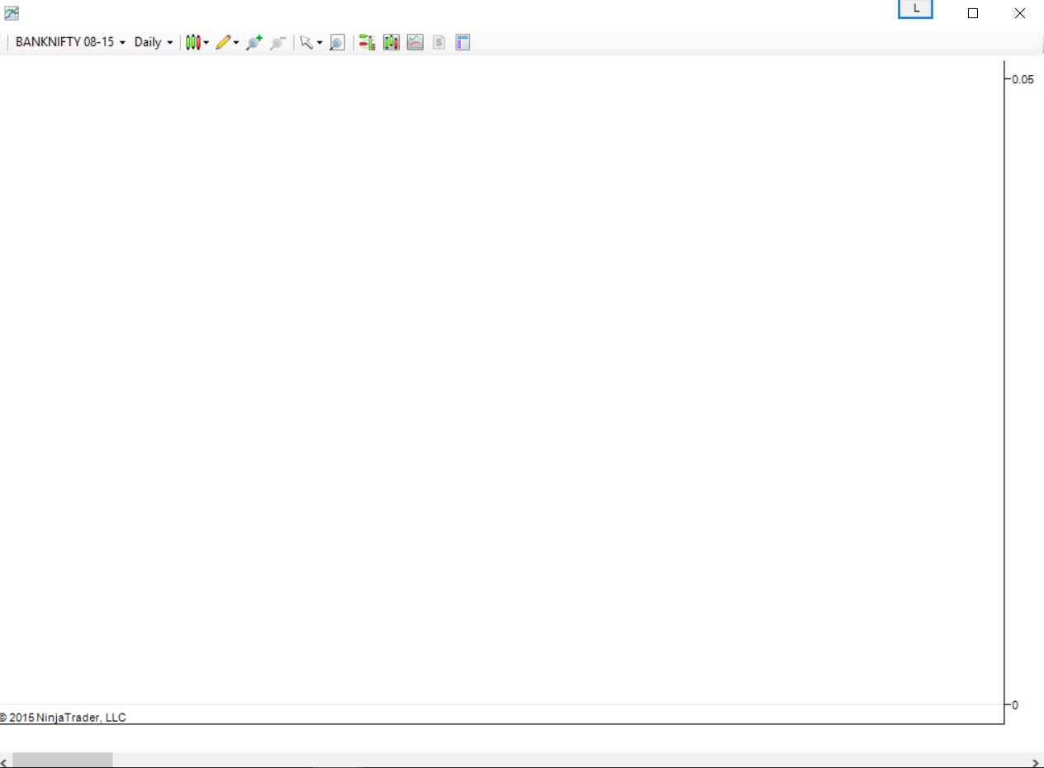Open the Daily interval dropdown
This screenshot has width=1044, height=768.
[154, 42]
